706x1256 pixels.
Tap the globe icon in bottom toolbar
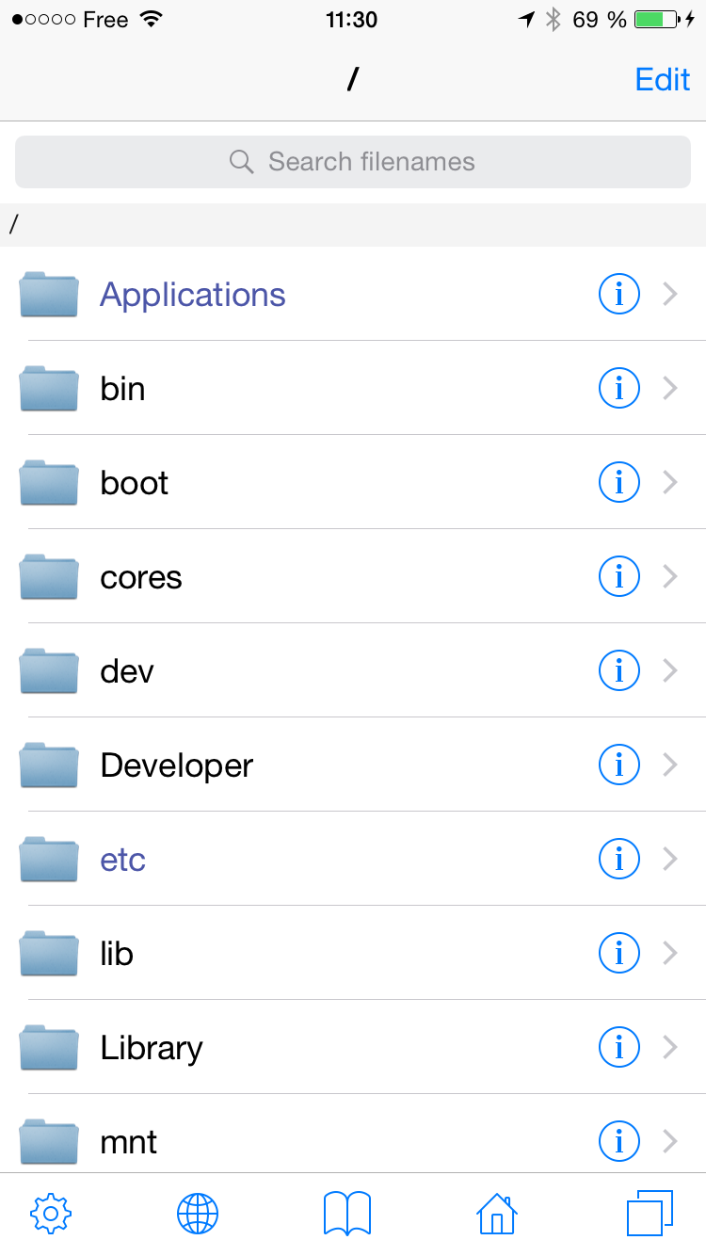tap(198, 1214)
